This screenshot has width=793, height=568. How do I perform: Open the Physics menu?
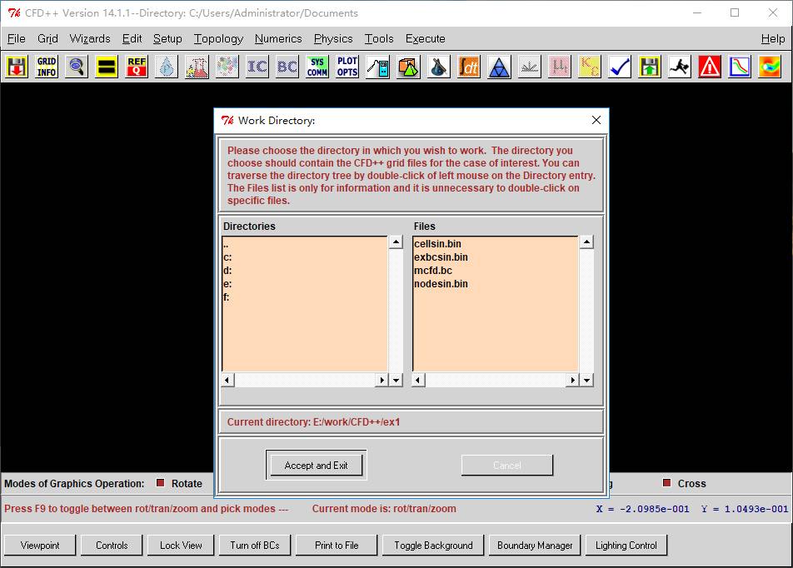333,38
